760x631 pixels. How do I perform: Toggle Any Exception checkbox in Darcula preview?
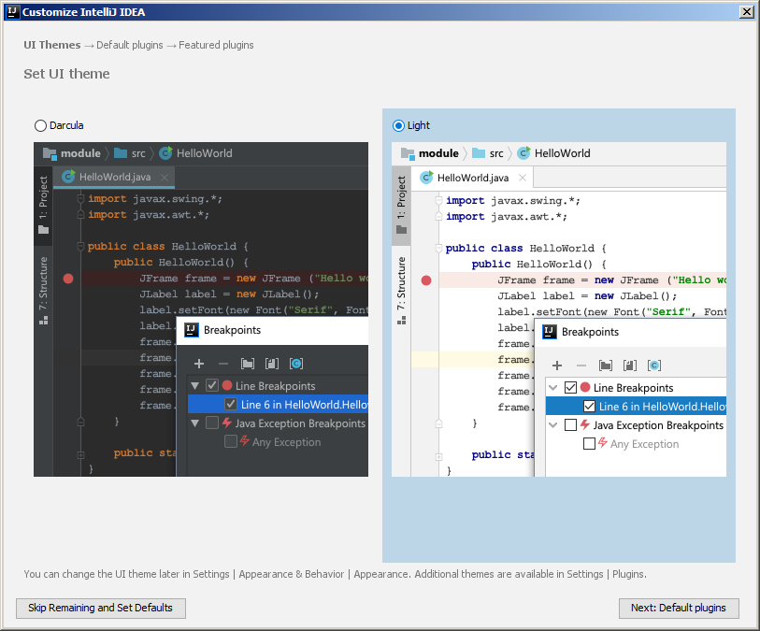[x=231, y=441]
